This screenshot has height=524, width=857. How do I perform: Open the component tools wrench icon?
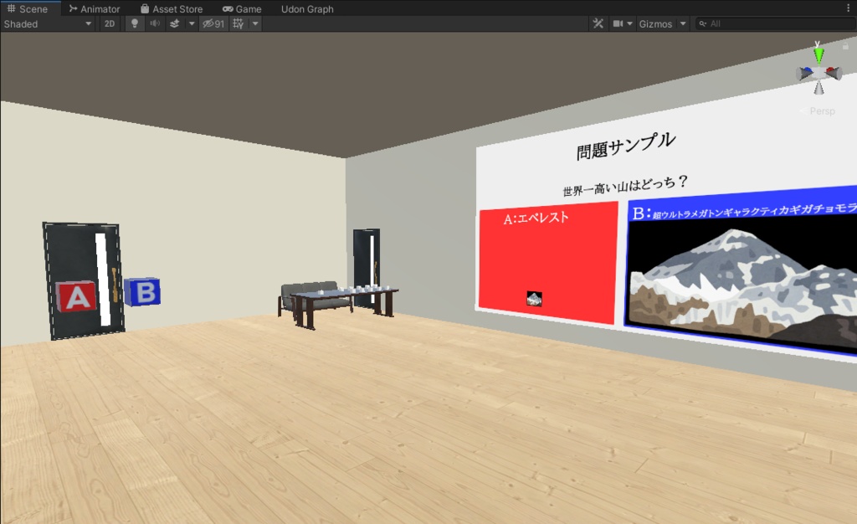pos(598,23)
